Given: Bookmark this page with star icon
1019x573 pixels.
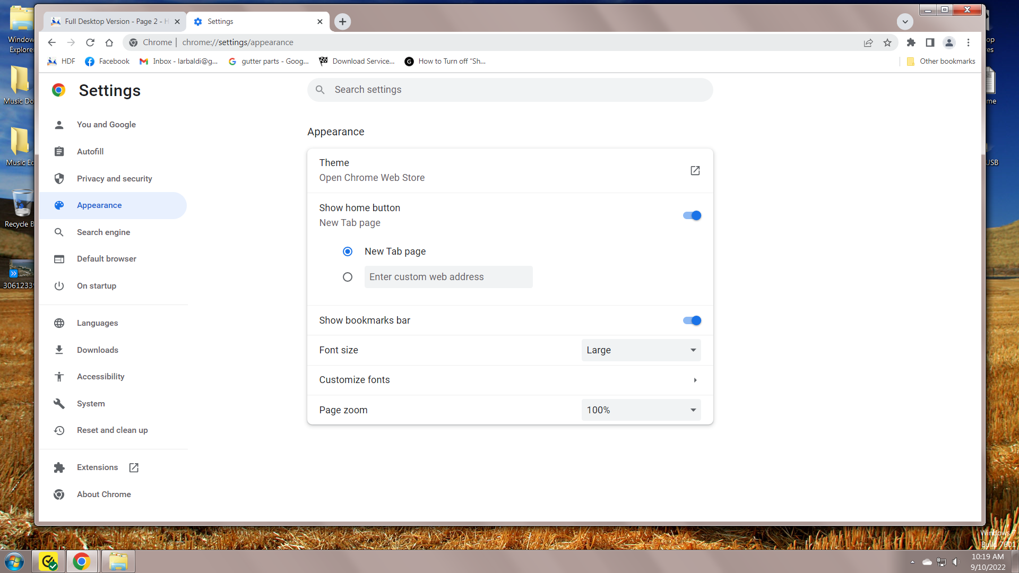Looking at the screenshot, I should (x=887, y=42).
